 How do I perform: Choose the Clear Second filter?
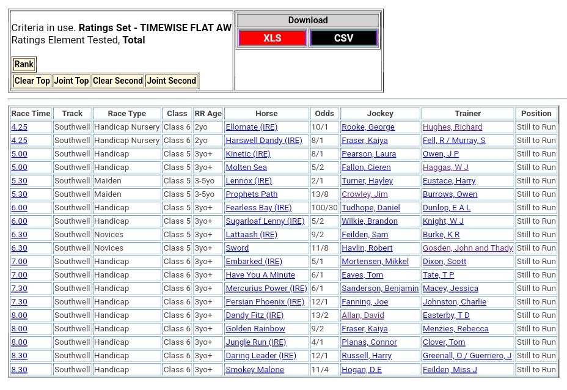pyautogui.click(x=118, y=81)
